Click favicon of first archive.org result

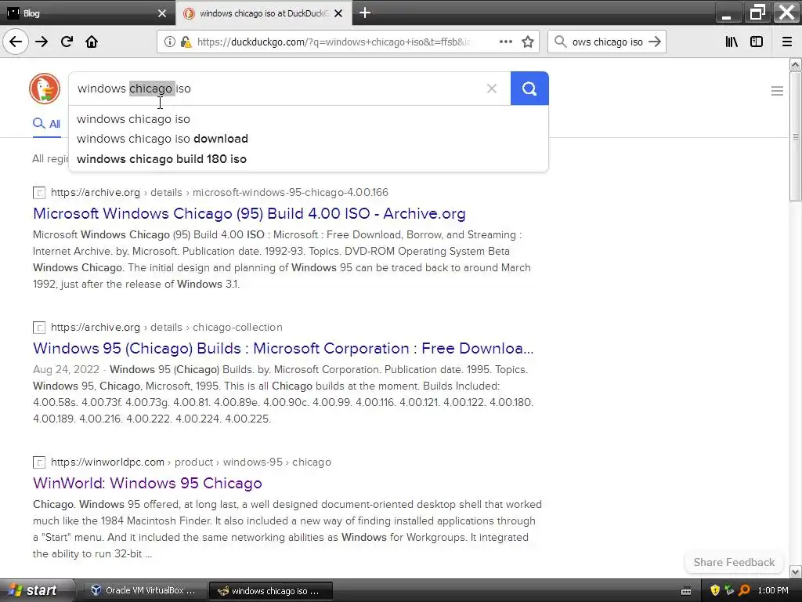[39, 193]
